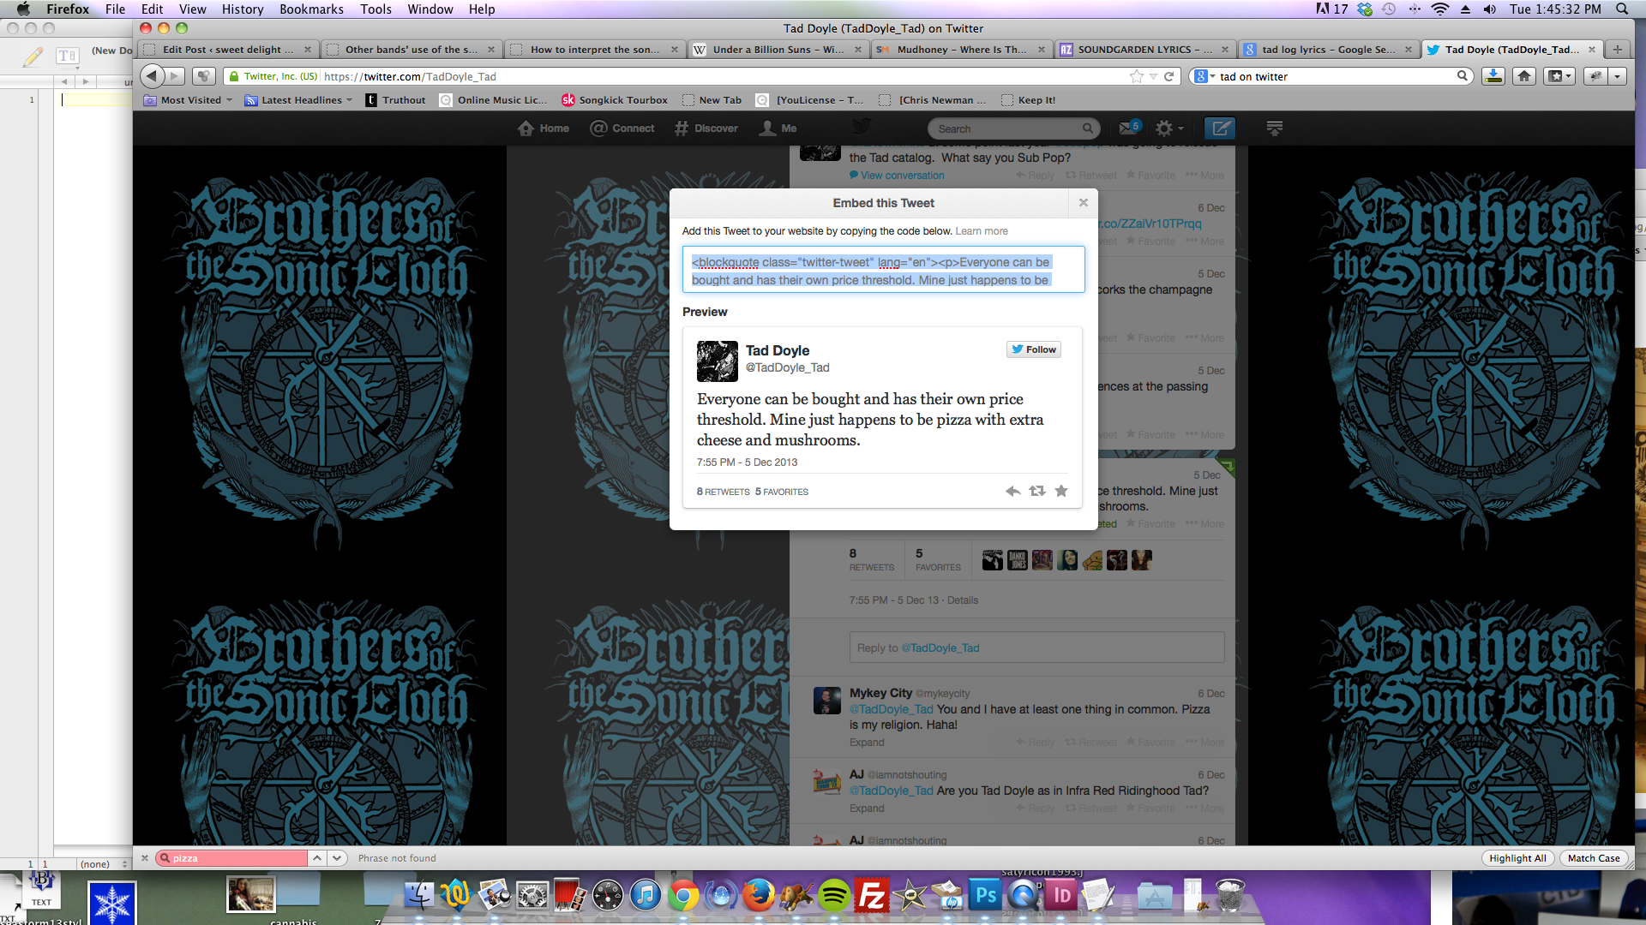Go back with the Firefox back button
Screen dimensions: 1646x925
point(152,76)
